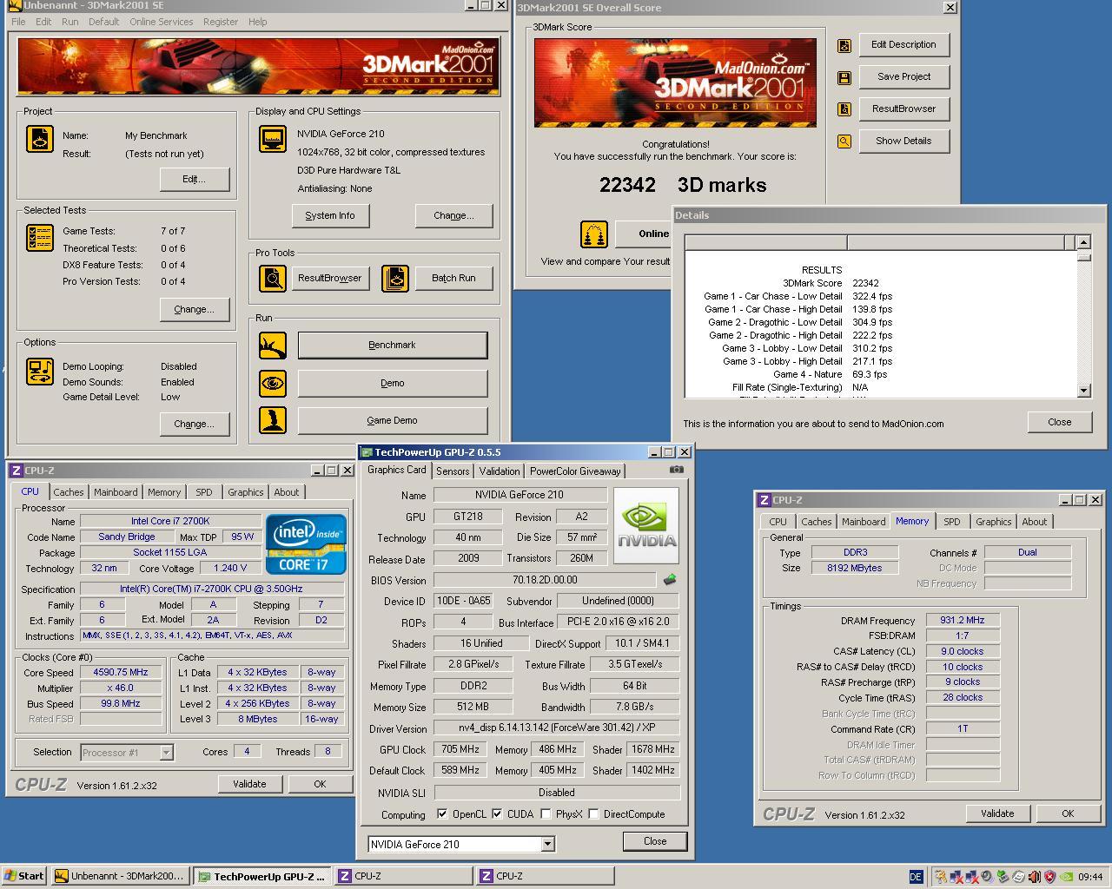Toggle the PhysX checkbox in GPU-Z
The width and height of the screenshot is (1112, 889).
(546, 814)
